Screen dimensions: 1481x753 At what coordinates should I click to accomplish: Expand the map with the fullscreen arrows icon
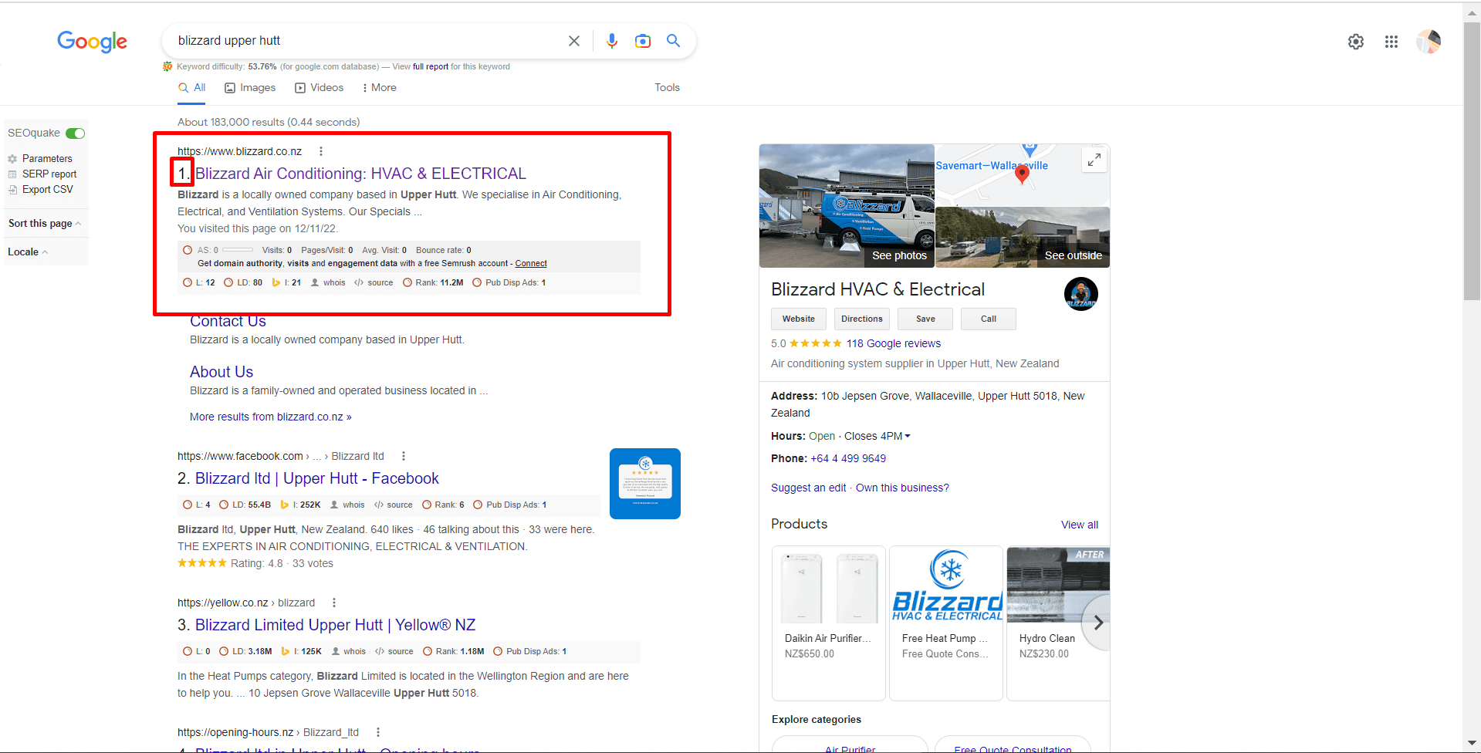pos(1094,160)
